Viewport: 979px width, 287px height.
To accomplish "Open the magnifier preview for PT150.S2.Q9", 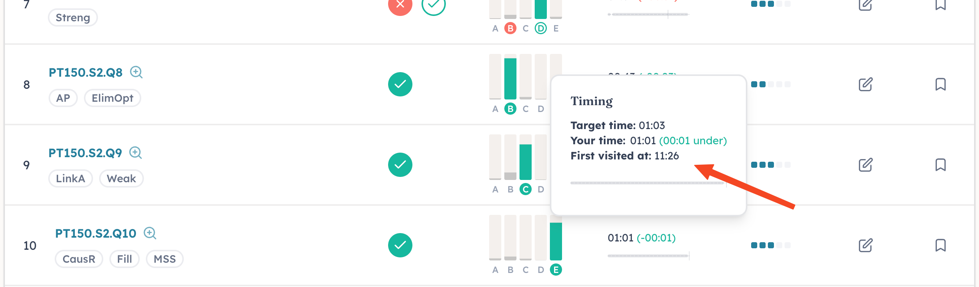I will (135, 153).
